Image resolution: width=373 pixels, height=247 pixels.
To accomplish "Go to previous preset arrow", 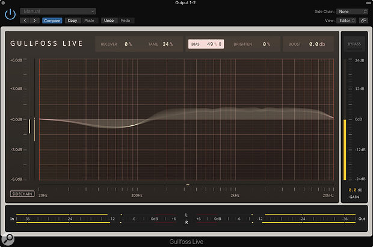I will (x=25, y=20).
